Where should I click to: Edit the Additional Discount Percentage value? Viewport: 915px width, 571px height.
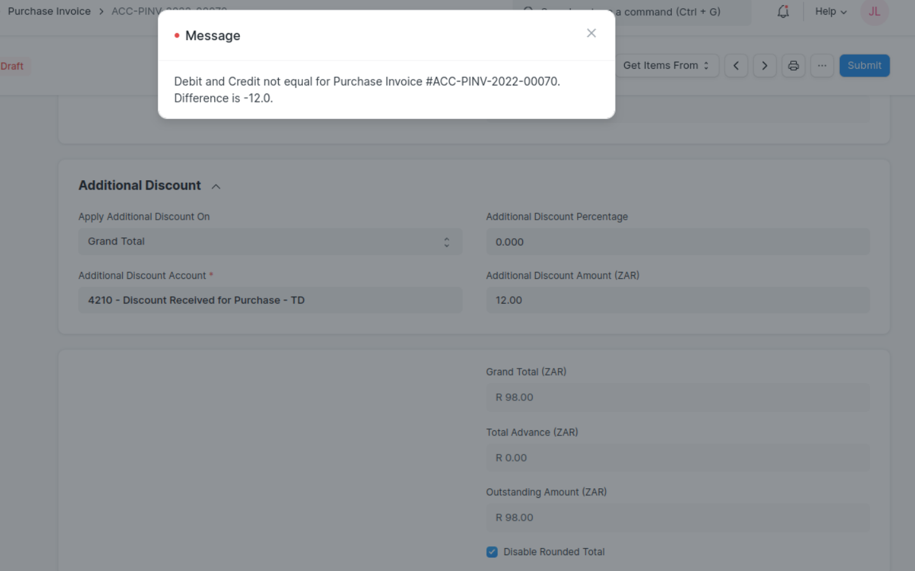(677, 242)
